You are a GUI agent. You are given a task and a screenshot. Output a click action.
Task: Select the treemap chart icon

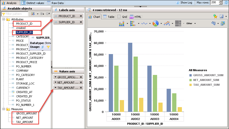178,23
